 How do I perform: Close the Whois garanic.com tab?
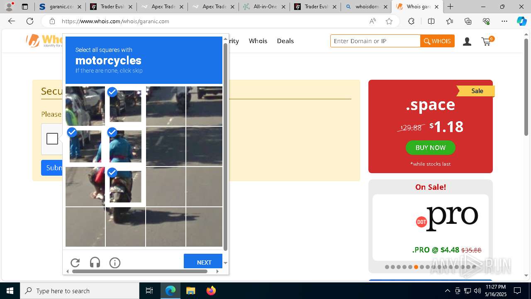(436, 7)
